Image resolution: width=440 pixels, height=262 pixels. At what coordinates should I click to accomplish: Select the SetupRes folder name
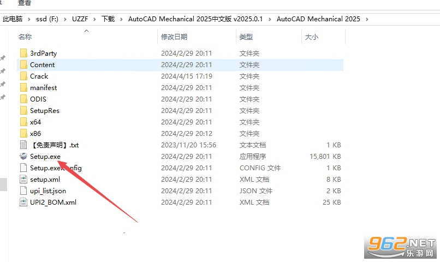[x=45, y=111]
